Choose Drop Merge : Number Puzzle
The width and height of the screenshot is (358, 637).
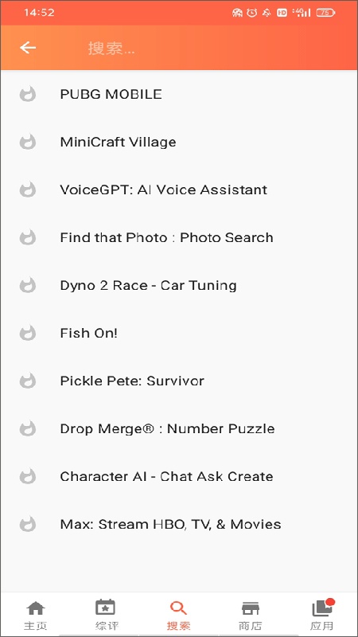[x=179, y=428]
